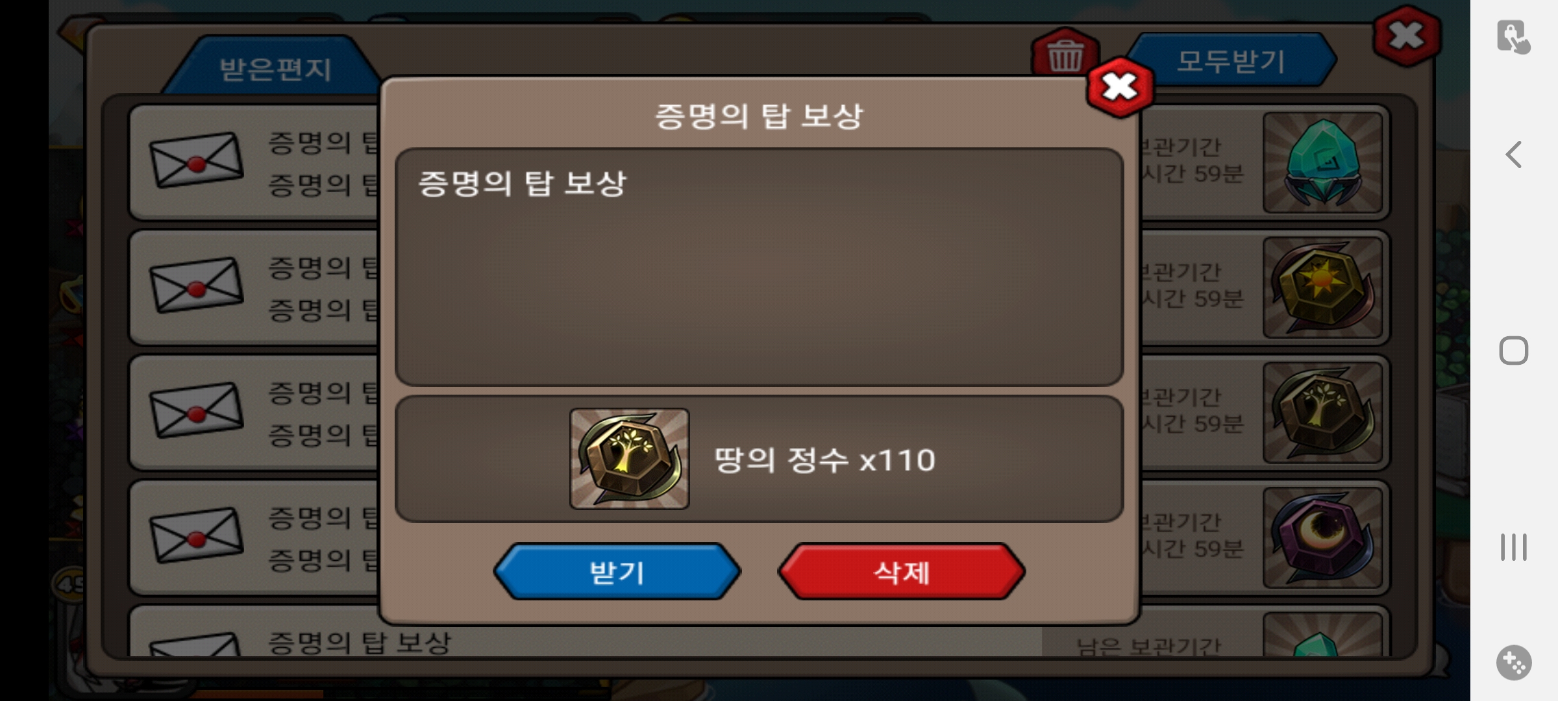Open the first envelope mail icon
The height and width of the screenshot is (701, 1558).
coord(197,160)
